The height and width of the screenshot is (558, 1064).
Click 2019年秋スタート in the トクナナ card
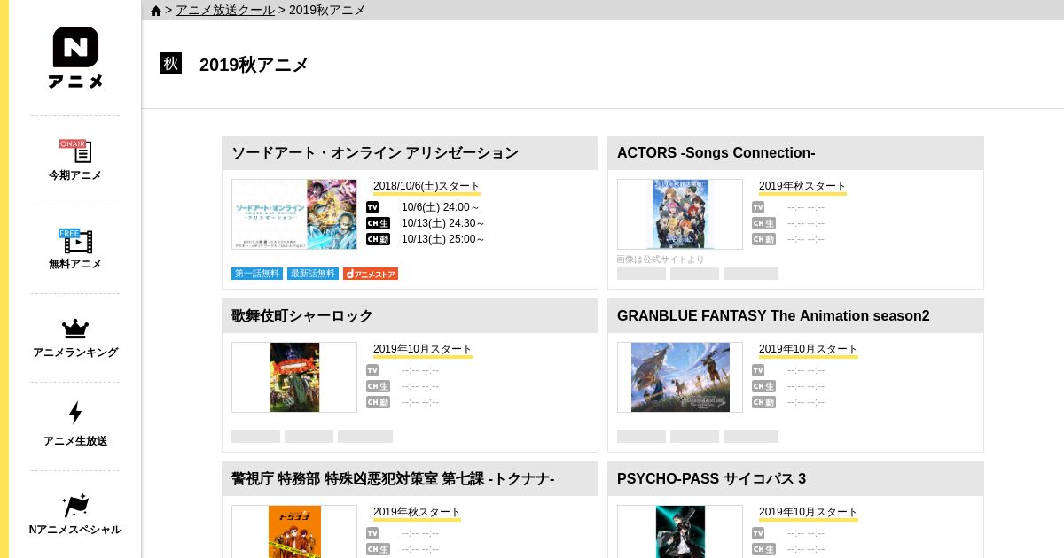[x=417, y=512]
